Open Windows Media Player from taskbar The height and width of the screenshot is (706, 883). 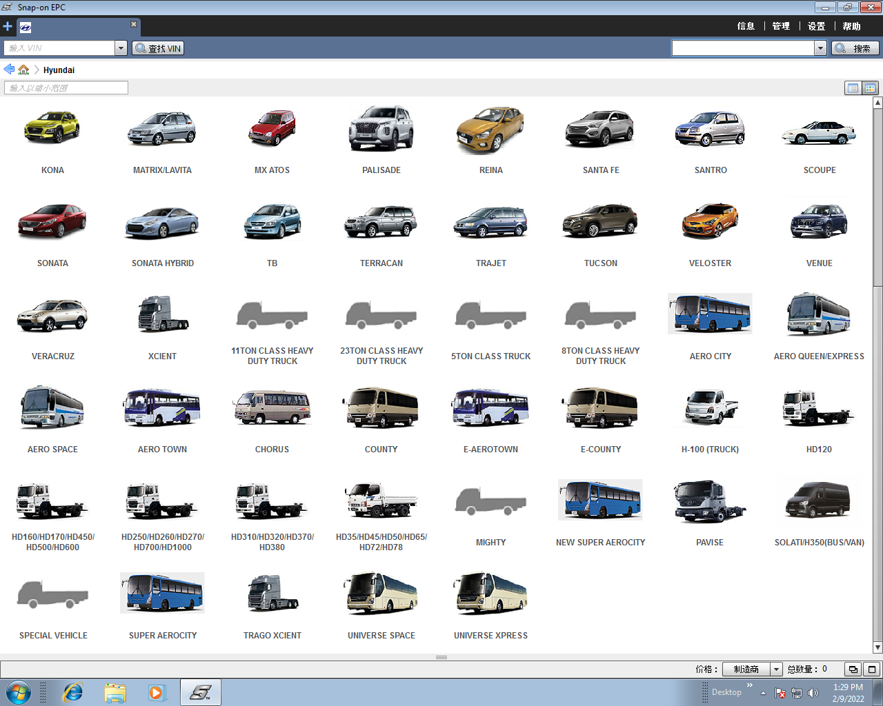coord(157,692)
